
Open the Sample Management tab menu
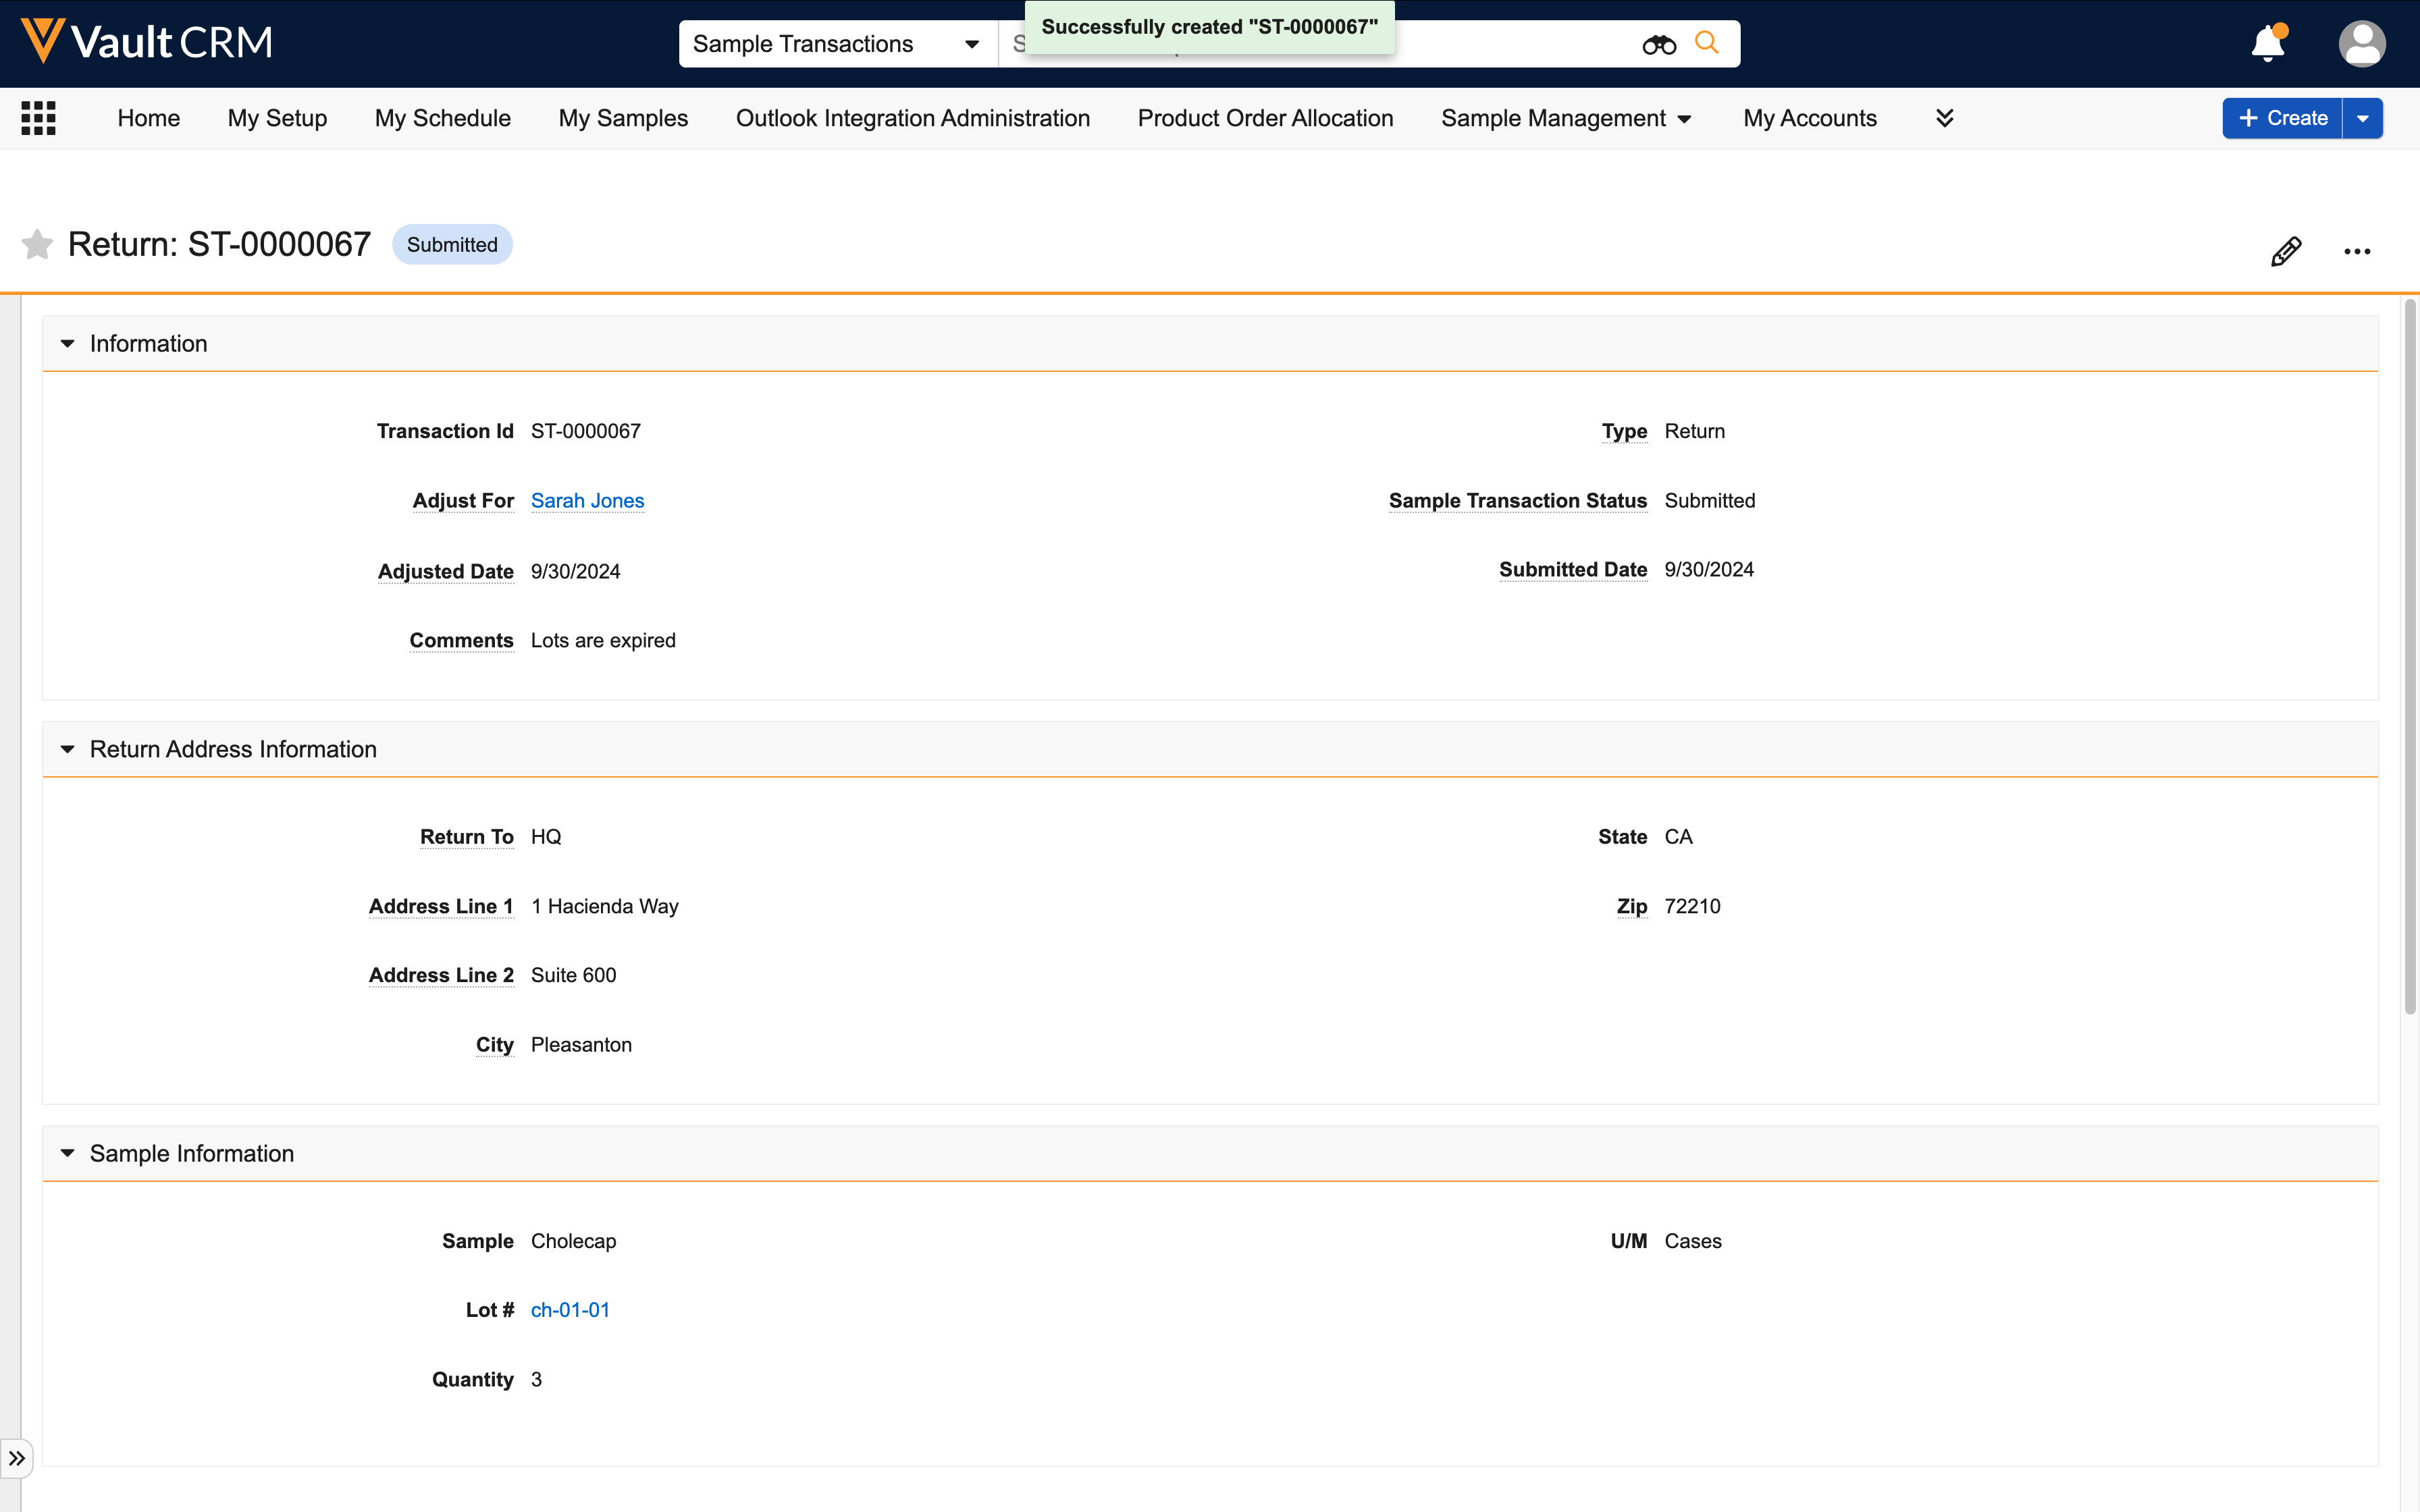pyautogui.click(x=1565, y=118)
